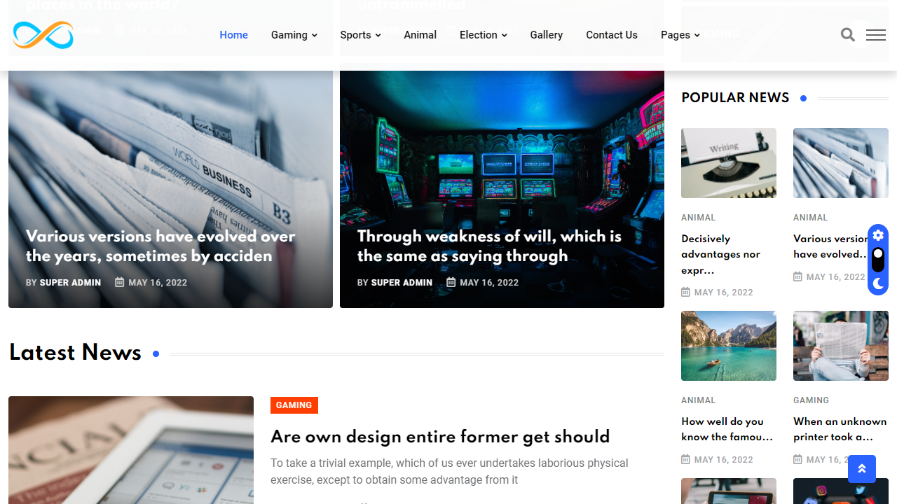The image size is (897, 504).
Task: Click the scroll-to-top double arrow button
Action: tap(862, 469)
